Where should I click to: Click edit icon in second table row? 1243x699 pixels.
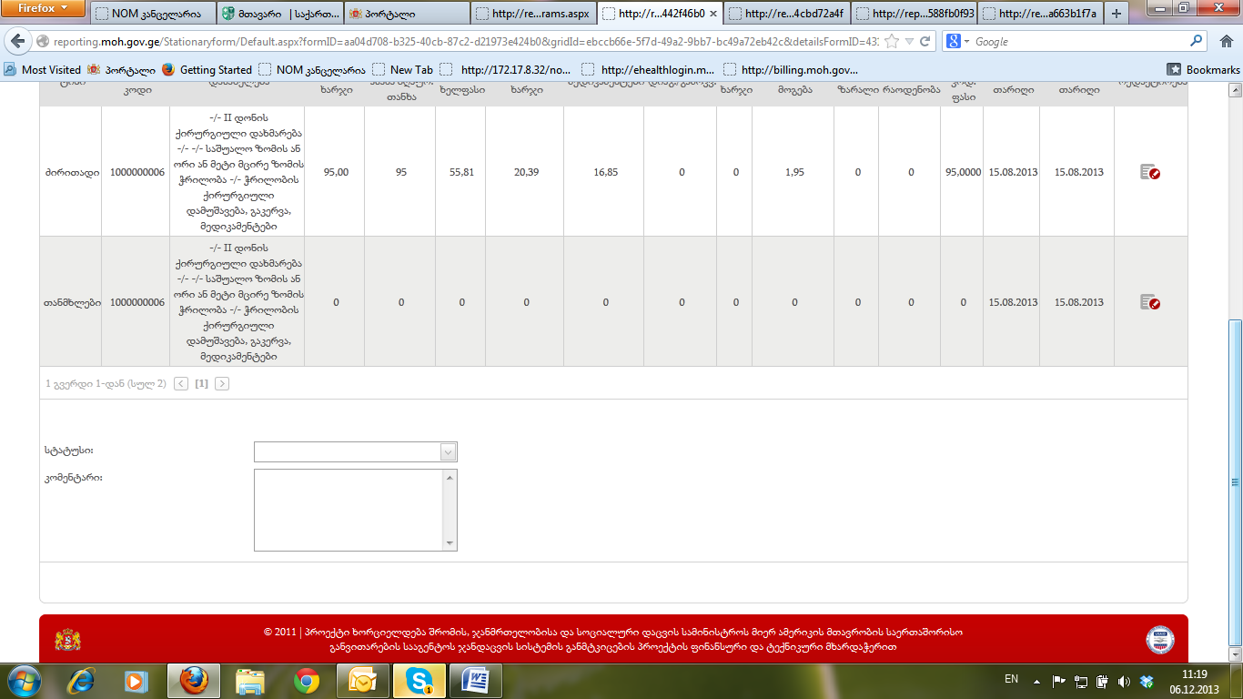click(1149, 302)
